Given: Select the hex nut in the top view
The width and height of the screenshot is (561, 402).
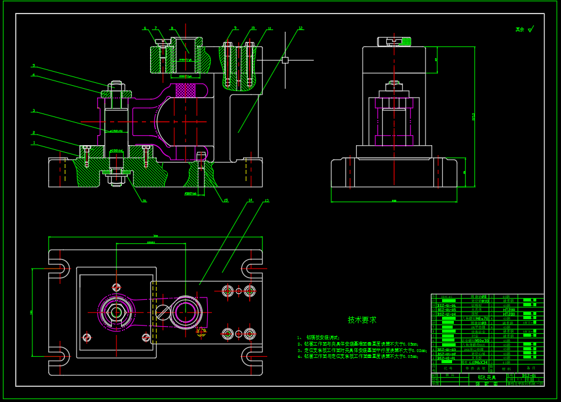Looking at the screenshot, I should pos(117,312).
